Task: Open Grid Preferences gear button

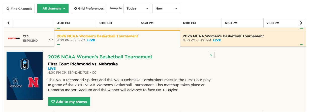Action: (89, 9)
